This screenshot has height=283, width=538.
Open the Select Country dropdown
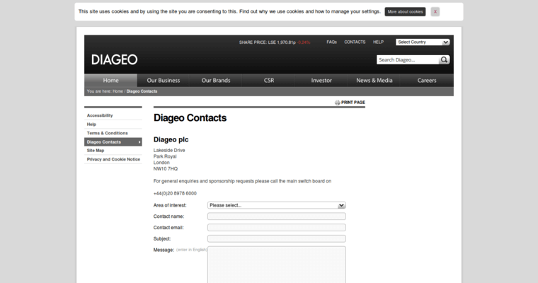423,42
